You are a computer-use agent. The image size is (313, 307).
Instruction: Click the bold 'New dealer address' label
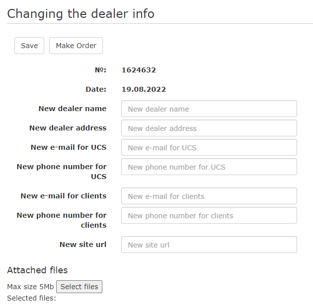point(68,128)
